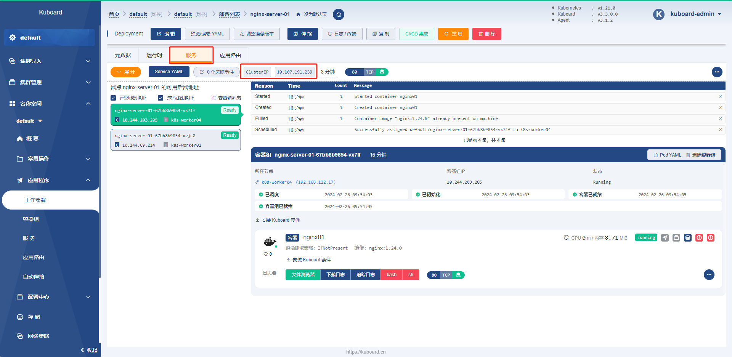The image size is (732, 357).
Task: Click the terminal window icon for nginx01
Action: tap(676, 238)
